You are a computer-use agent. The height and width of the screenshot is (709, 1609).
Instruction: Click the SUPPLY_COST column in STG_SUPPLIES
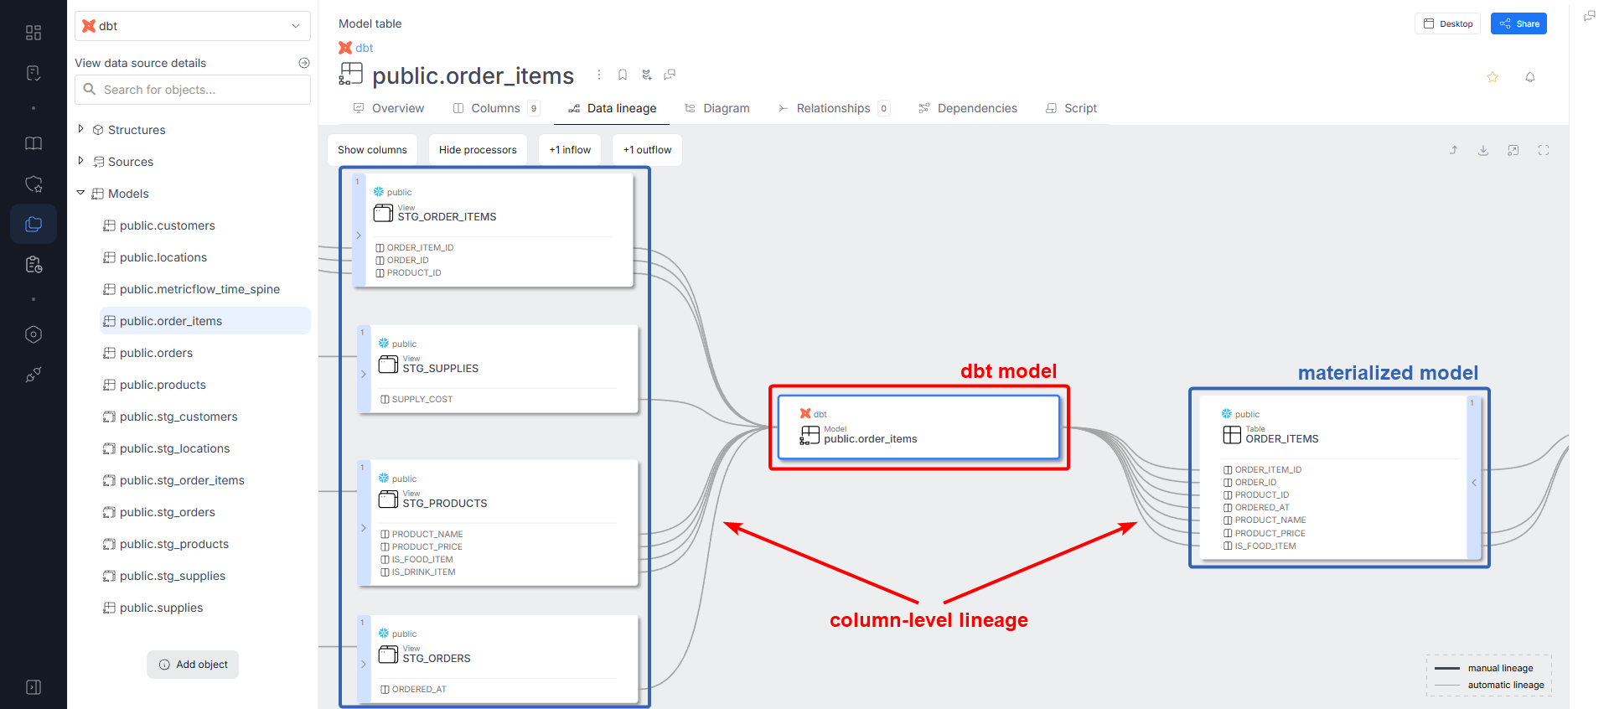pos(422,399)
